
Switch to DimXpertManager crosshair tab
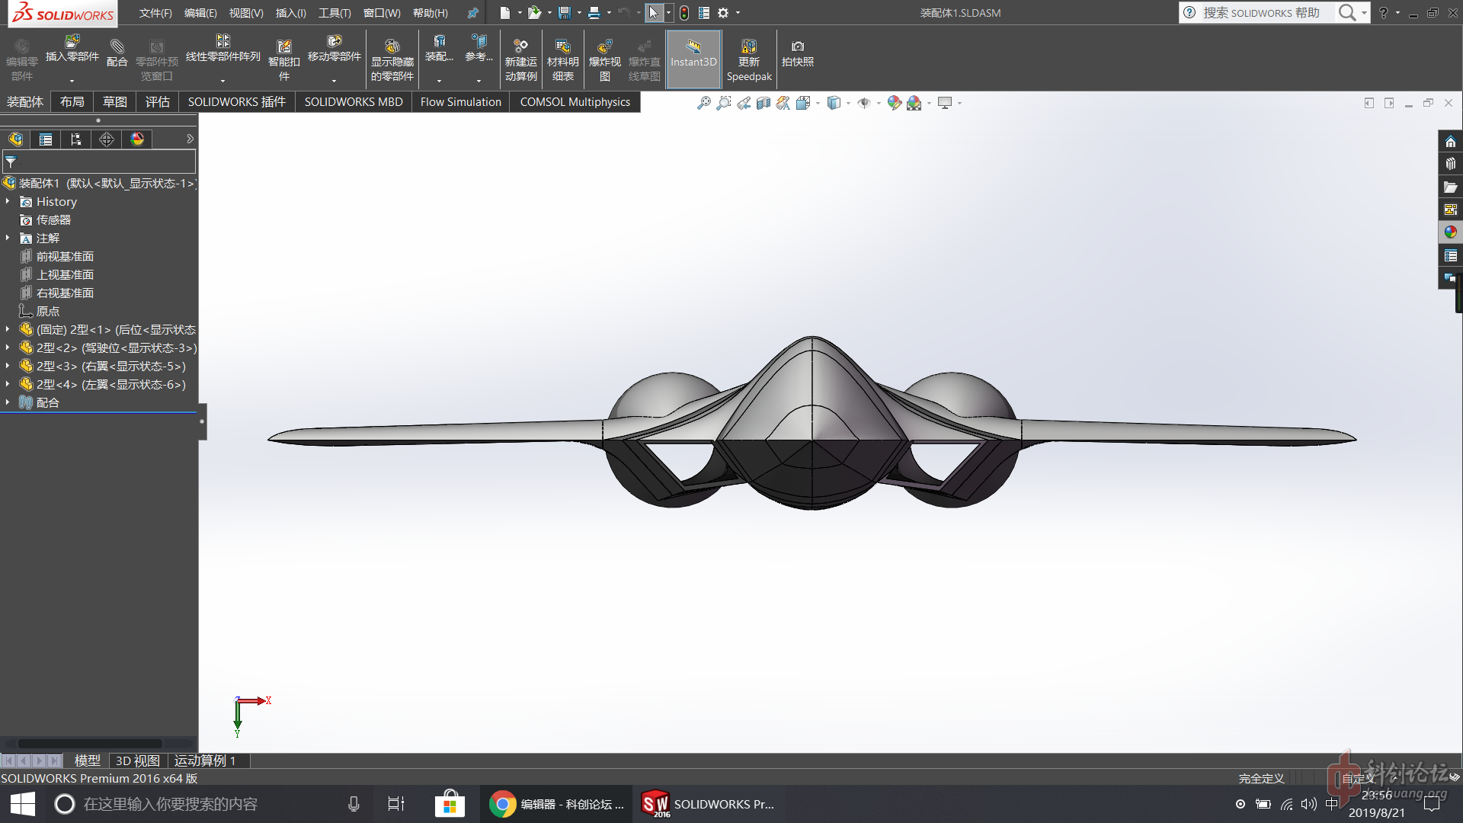[107, 139]
